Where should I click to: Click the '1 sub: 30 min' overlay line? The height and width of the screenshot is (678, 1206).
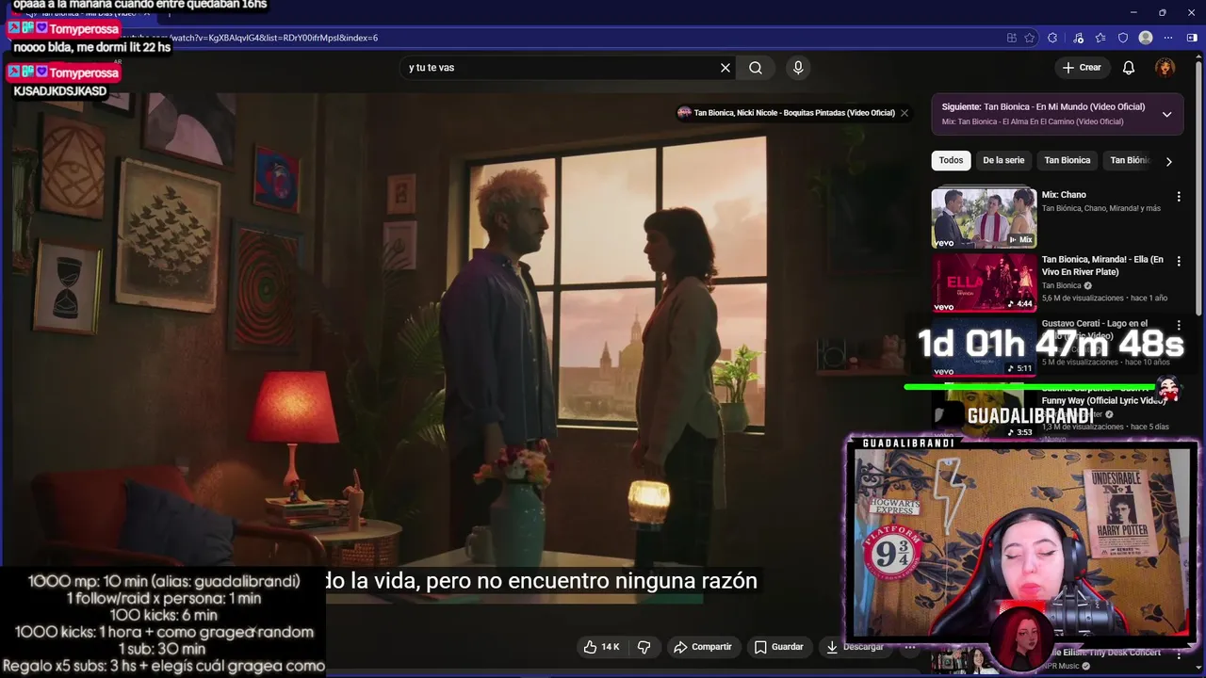tap(162, 649)
